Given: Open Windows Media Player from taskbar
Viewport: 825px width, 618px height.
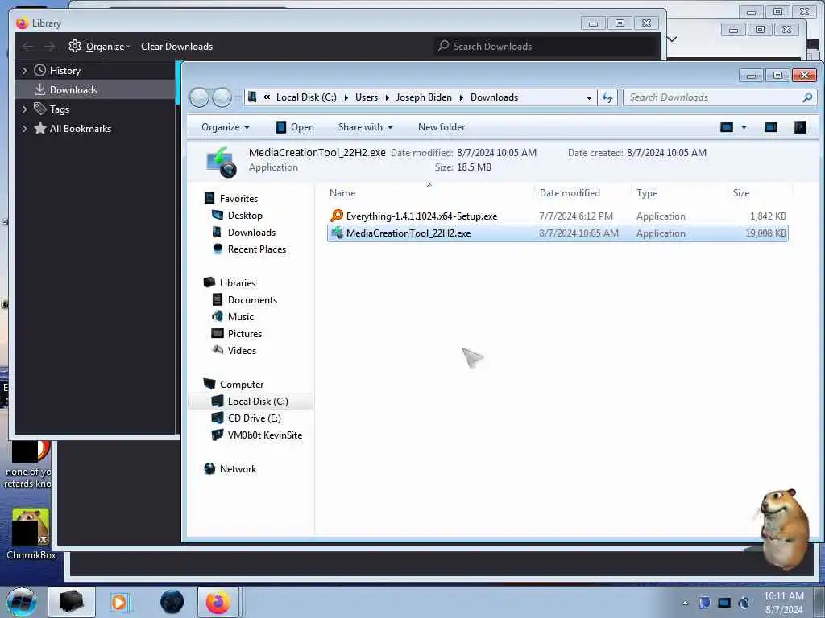Looking at the screenshot, I should [x=120, y=602].
